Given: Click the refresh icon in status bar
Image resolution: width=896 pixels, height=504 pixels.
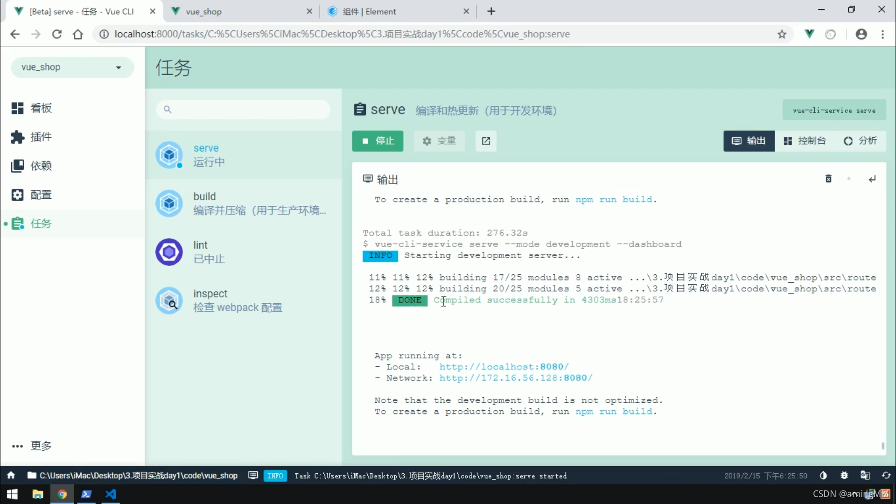Looking at the screenshot, I should 886,476.
